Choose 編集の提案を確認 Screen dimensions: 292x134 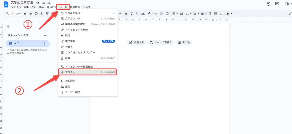tap(88, 24)
